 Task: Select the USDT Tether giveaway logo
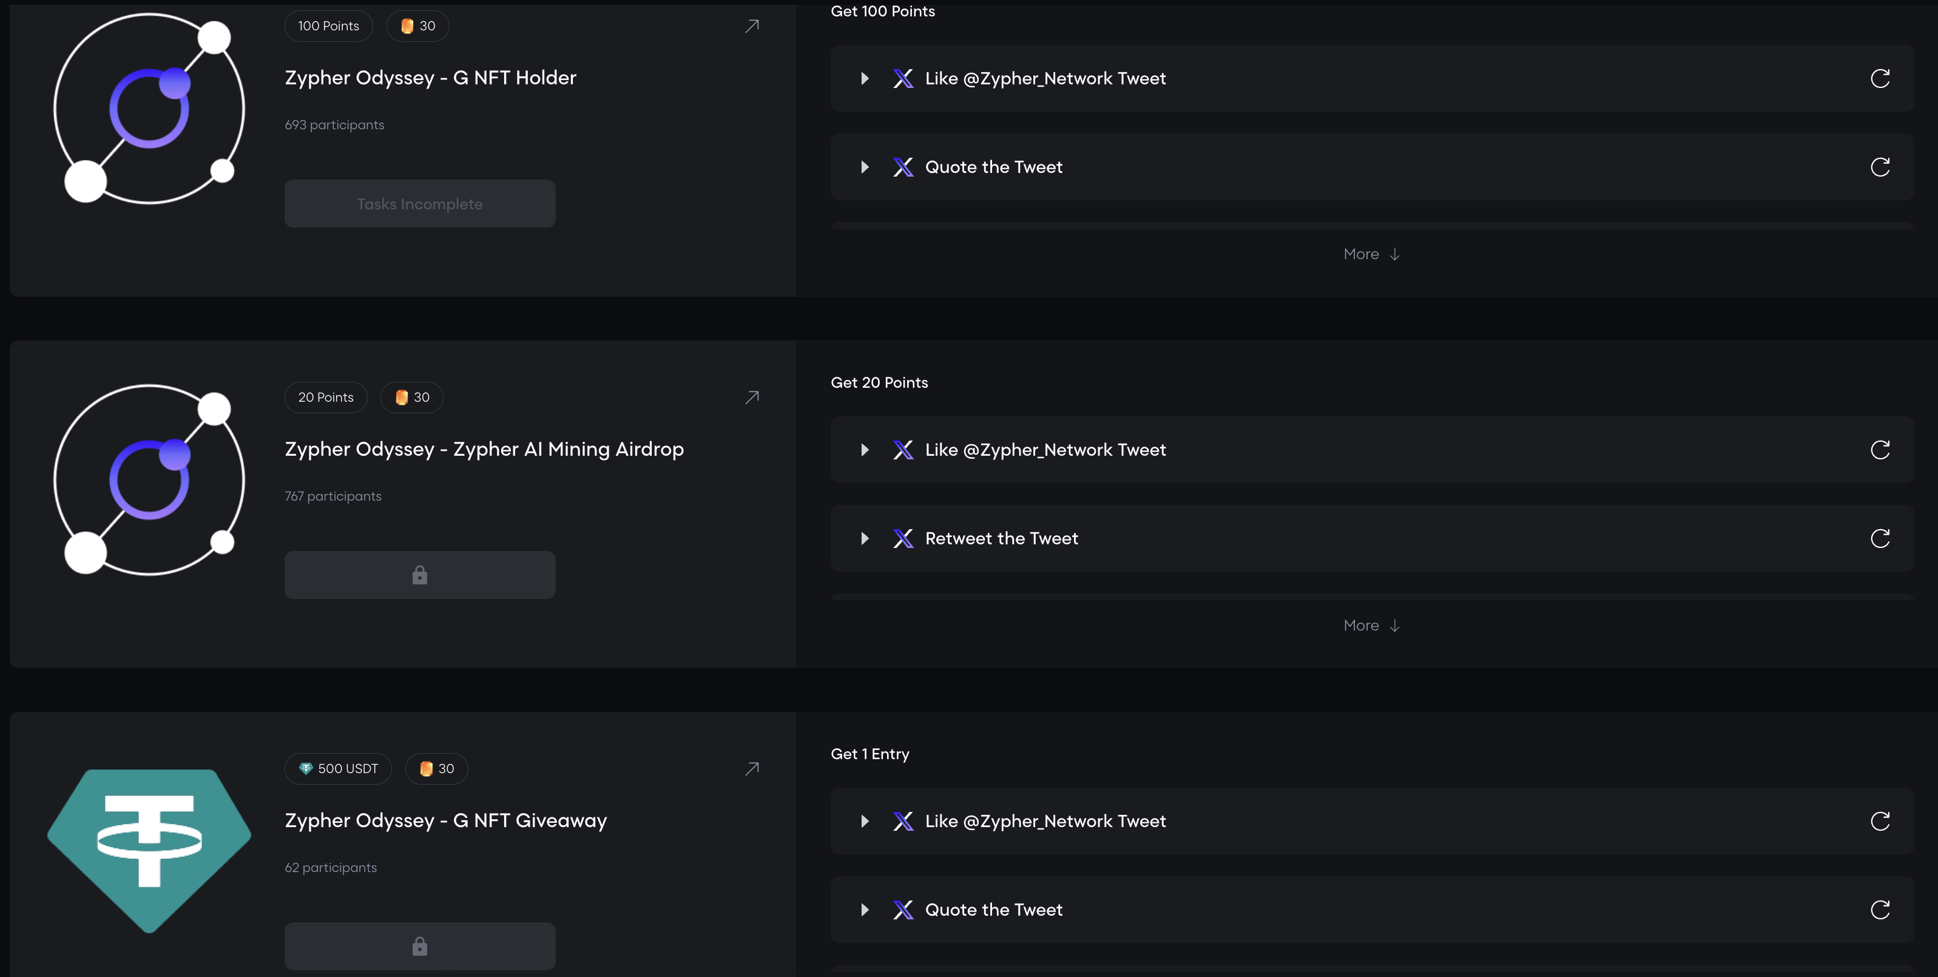point(150,851)
